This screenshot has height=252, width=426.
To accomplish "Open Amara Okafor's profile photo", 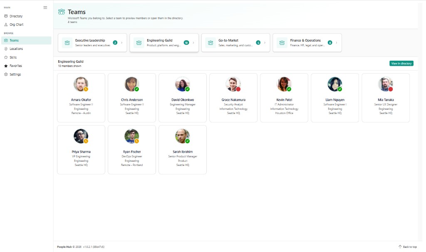I will point(81,84).
